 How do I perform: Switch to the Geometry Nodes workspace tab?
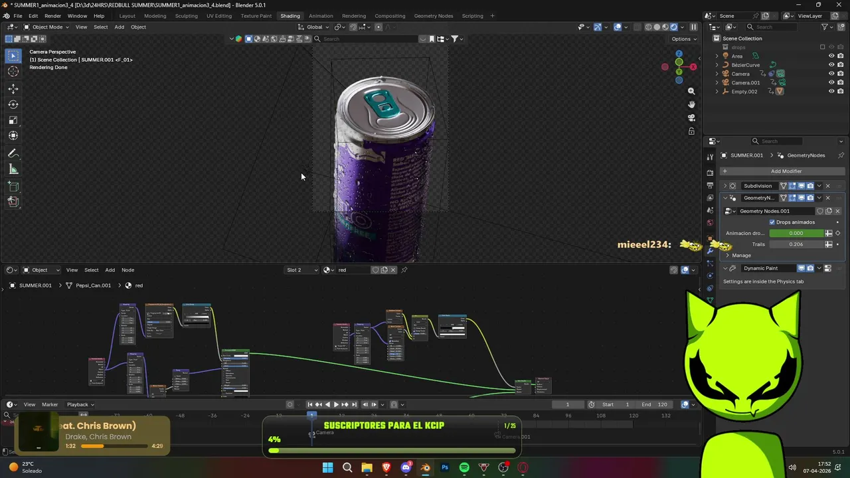[433, 16]
